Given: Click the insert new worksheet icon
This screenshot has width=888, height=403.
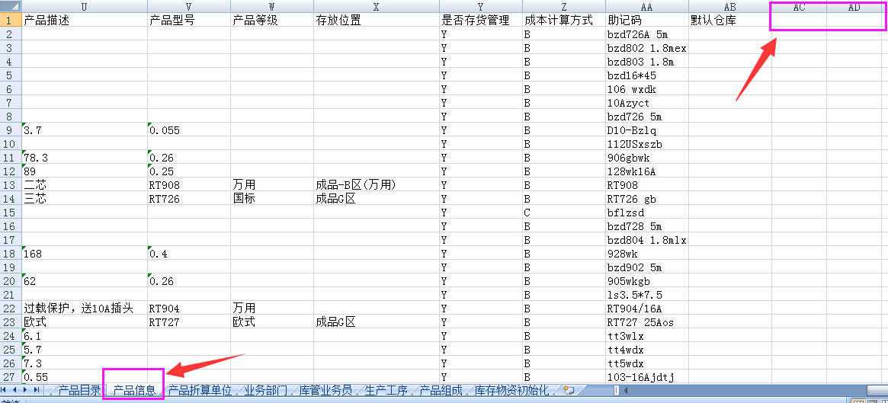Looking at the screenshot, I should coord(569,391).
